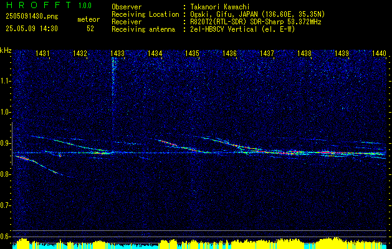
Task: Click the observer name Takanori Kawachi
Action: [220, 7]
